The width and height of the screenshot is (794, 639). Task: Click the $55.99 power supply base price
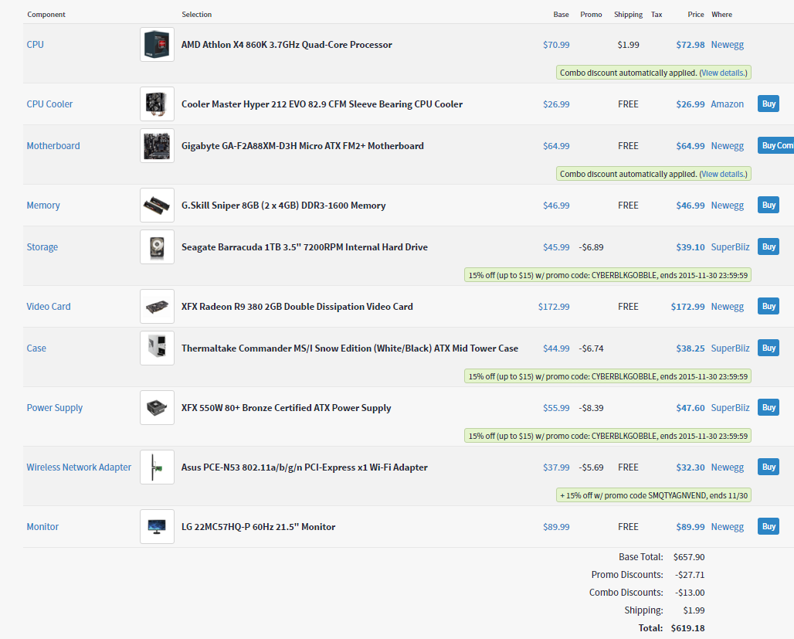pos(556,407)
